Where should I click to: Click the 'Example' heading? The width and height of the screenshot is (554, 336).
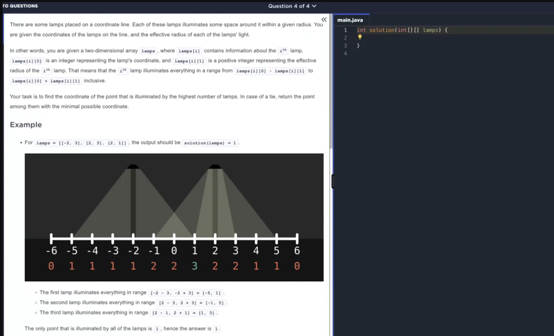(26, 125)
